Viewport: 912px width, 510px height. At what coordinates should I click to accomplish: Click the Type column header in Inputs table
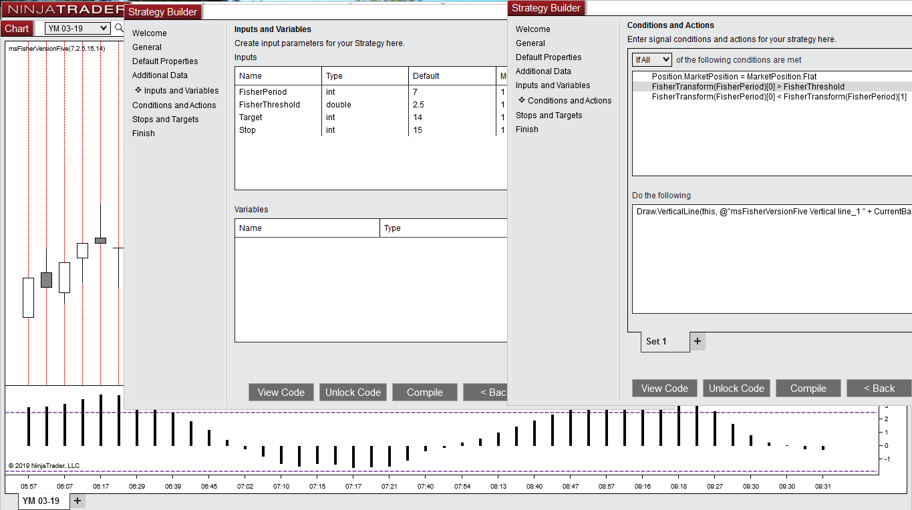[365, 76]
